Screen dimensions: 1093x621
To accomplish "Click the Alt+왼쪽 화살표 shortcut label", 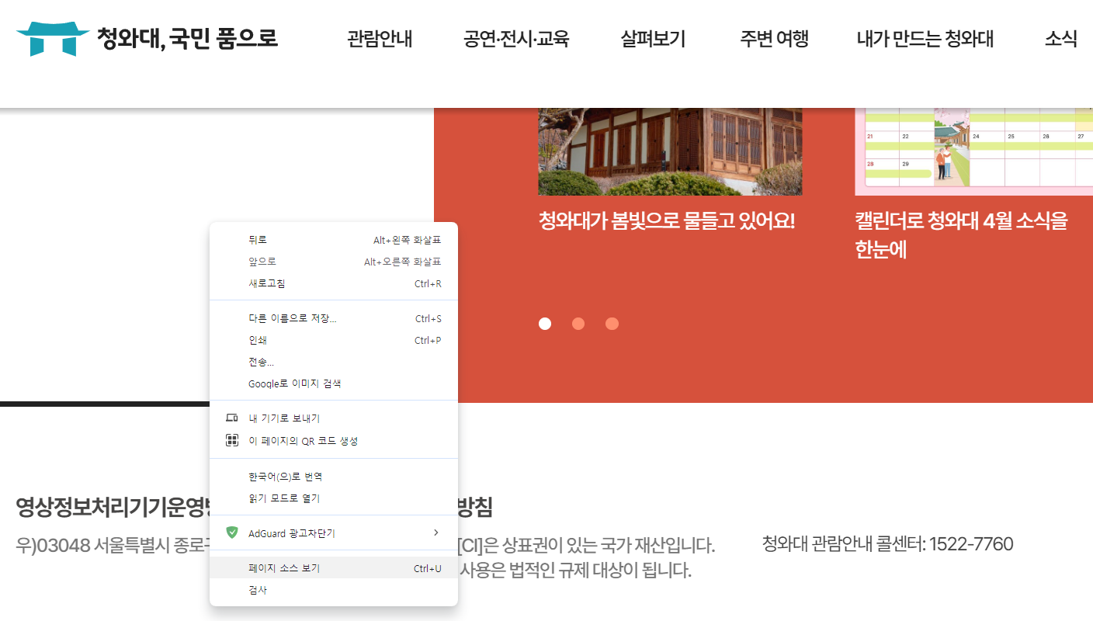I will 407,240.
